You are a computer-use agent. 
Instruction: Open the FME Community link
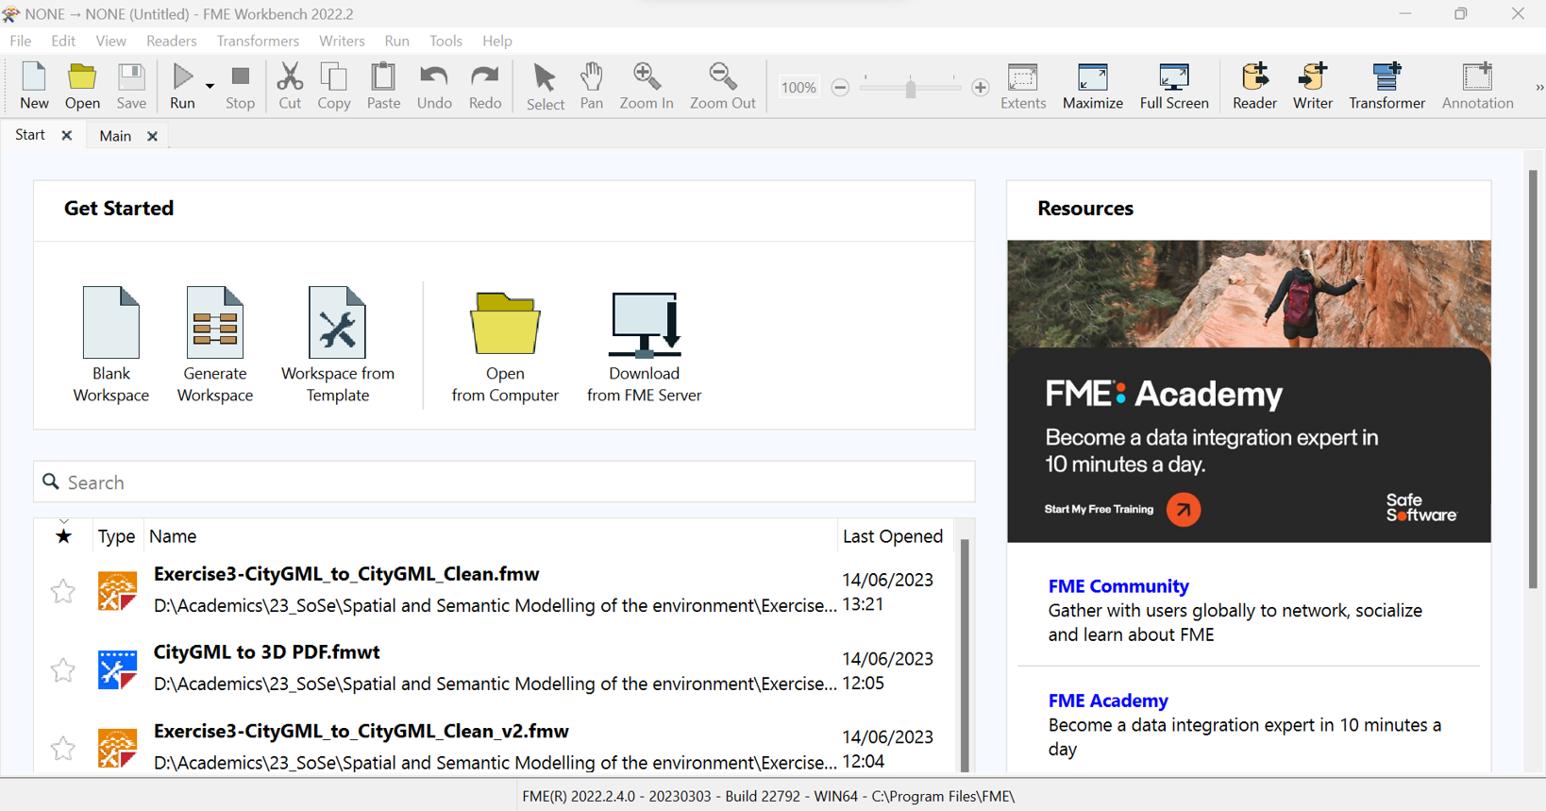click(x=1118, y=586)
